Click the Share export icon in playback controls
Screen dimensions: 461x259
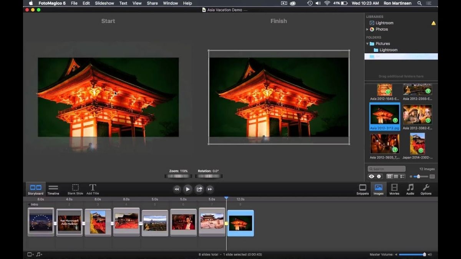click(199, 189)
